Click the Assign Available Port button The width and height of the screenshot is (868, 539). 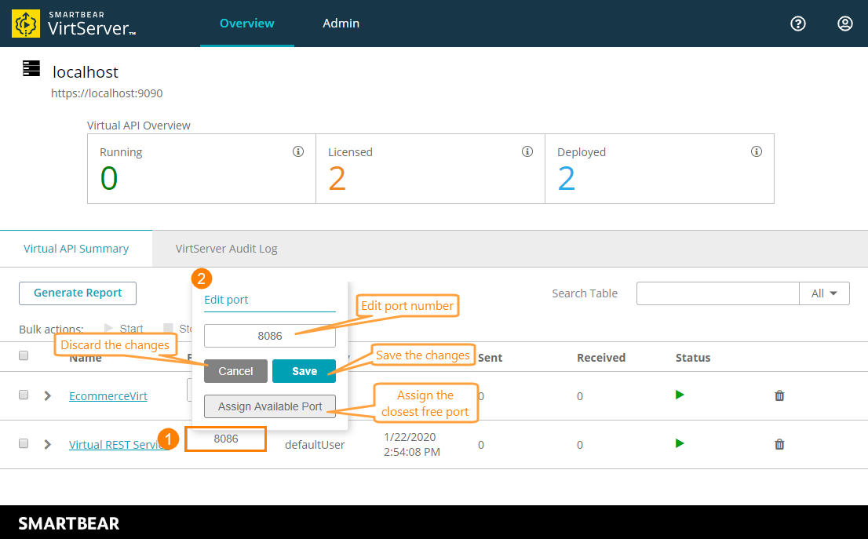click(x=269, y=406)
